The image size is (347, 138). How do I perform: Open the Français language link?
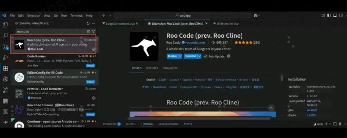200,79
